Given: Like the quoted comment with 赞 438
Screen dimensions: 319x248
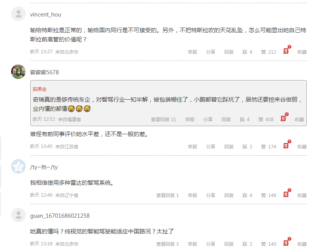Looking at the screenshot, I should [266, 120].
